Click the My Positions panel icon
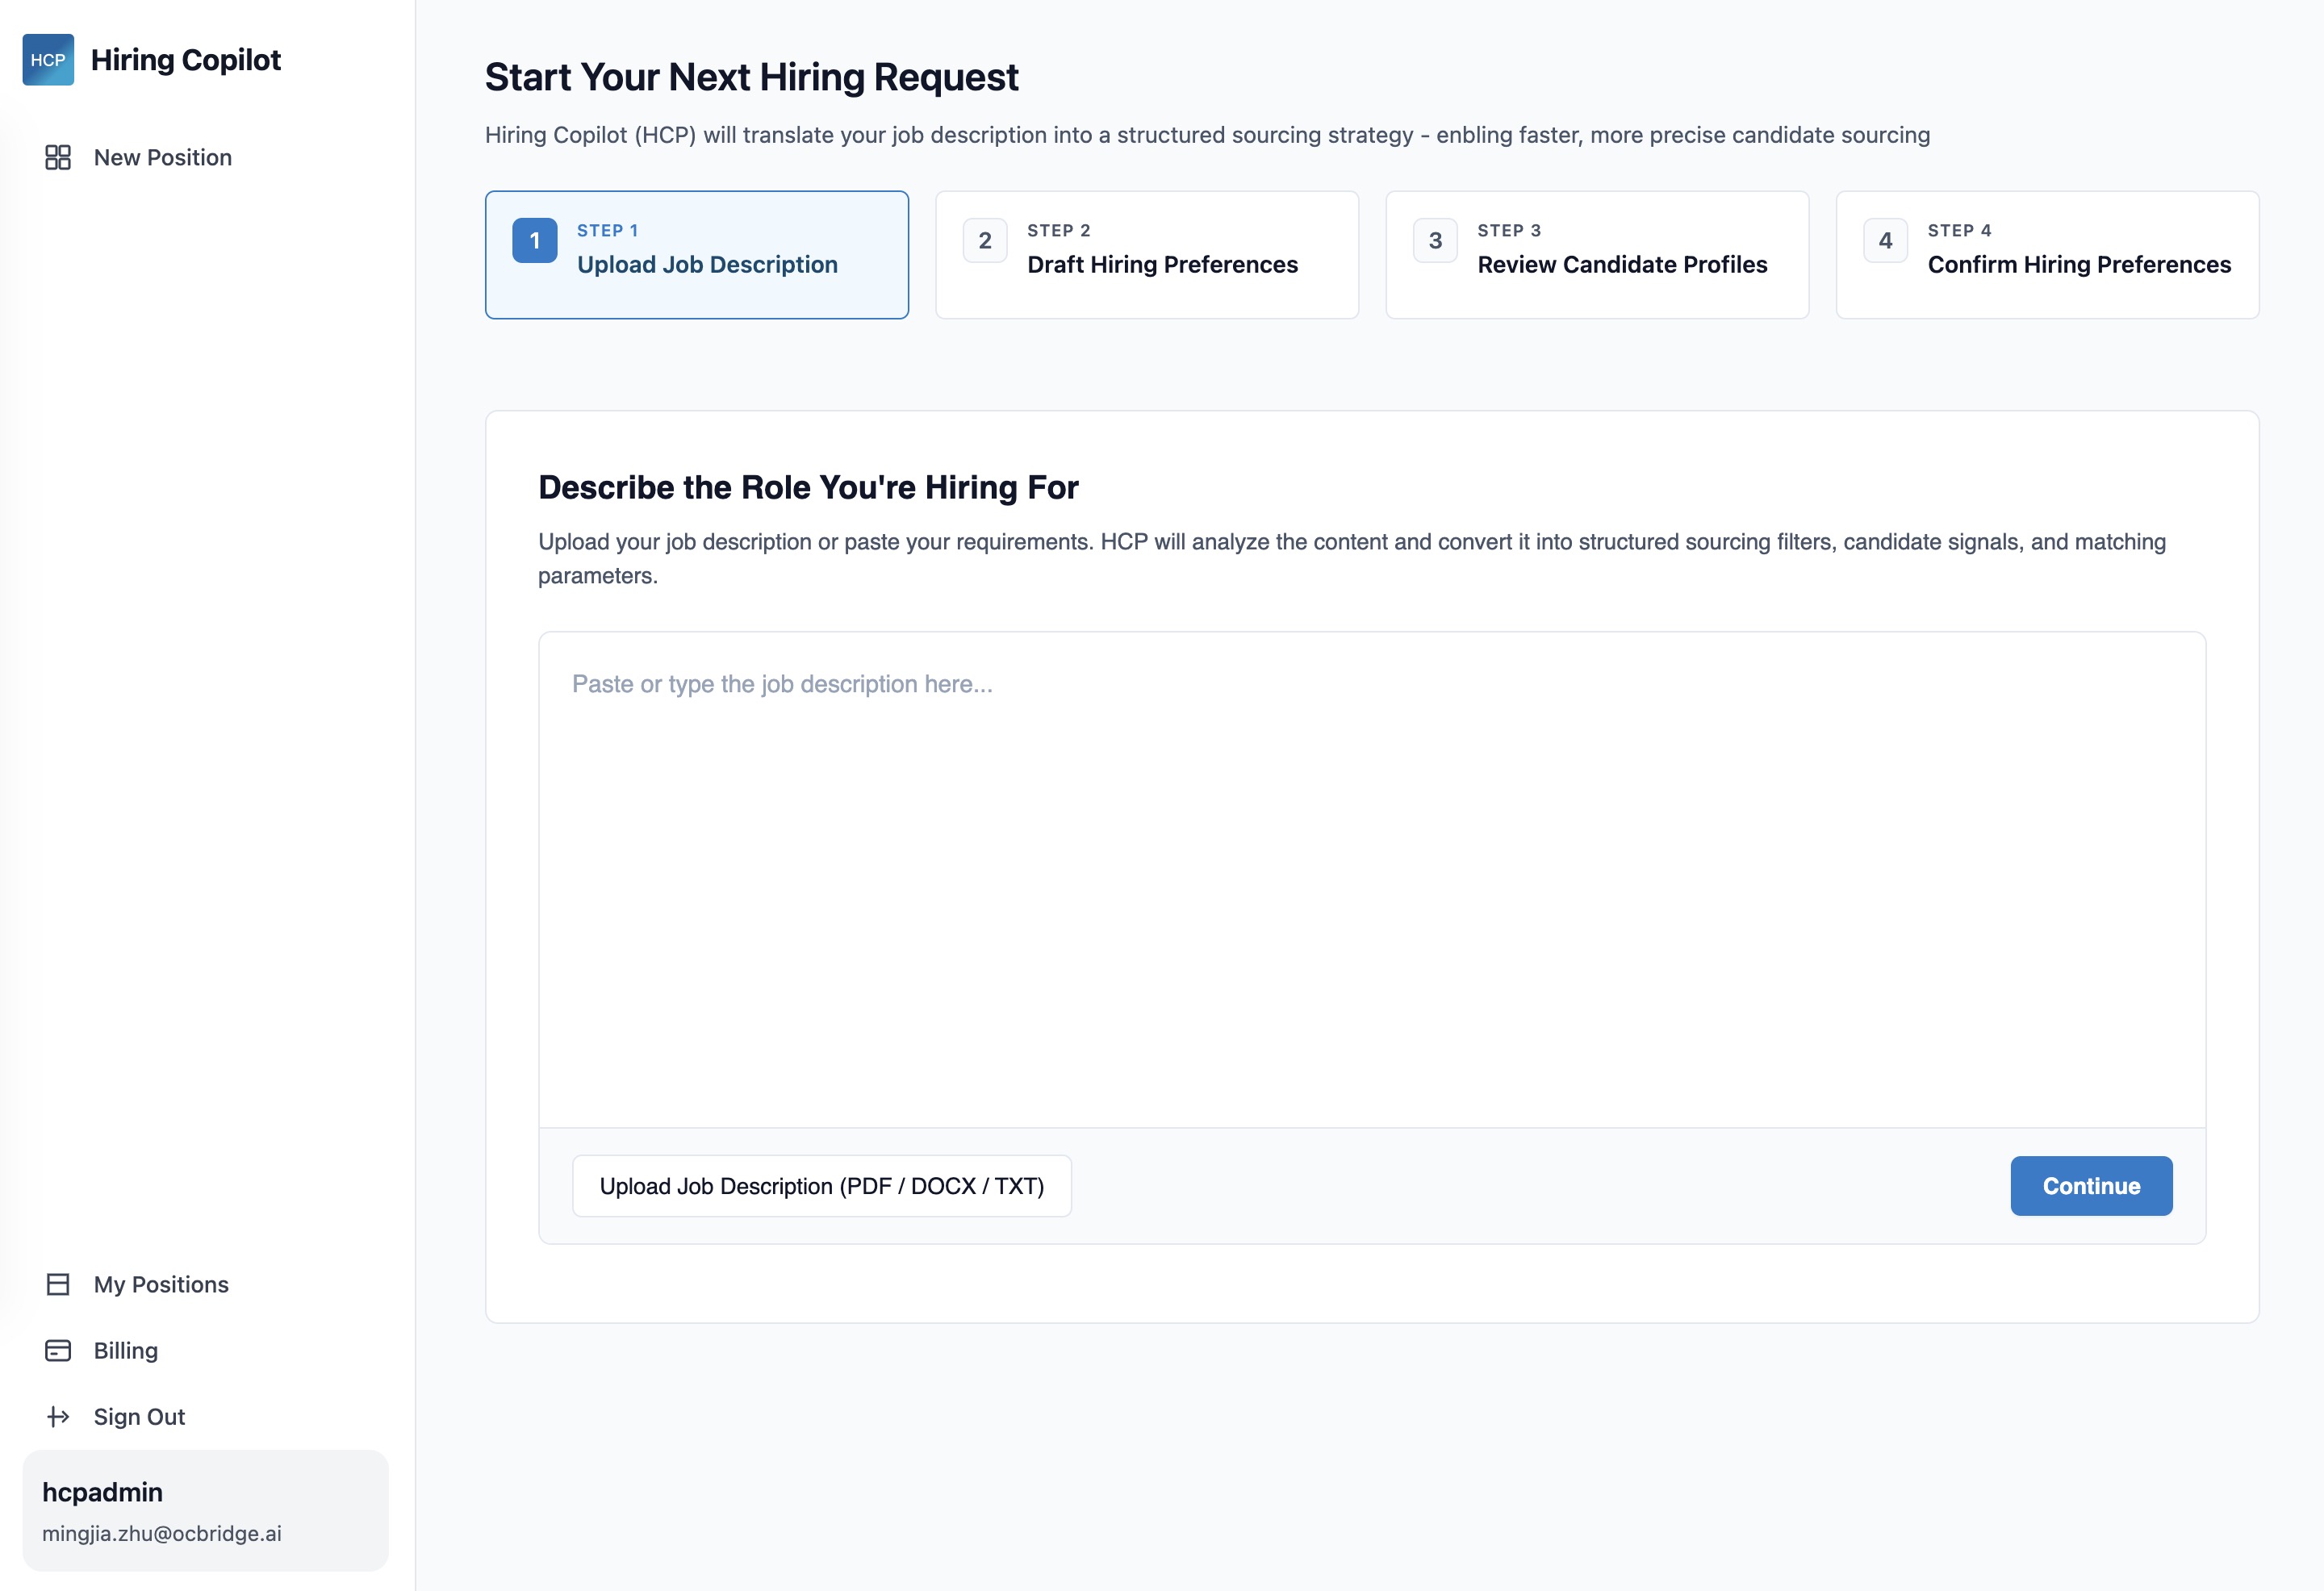The width and height of the screenshot is (2324, 1591). (58, 1284)
